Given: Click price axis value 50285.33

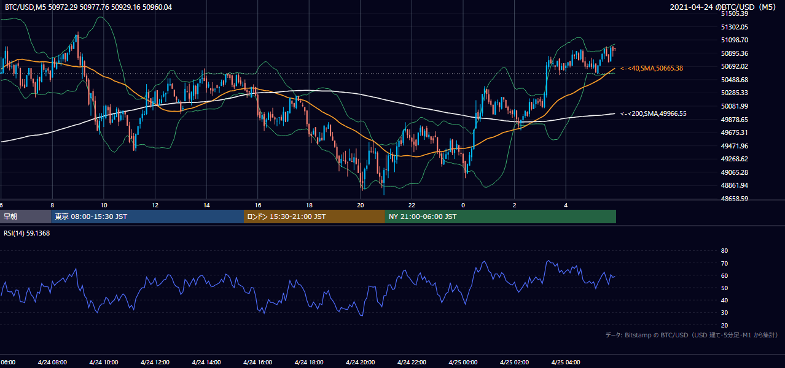Looking at the screenshot, I should point(734,93).
